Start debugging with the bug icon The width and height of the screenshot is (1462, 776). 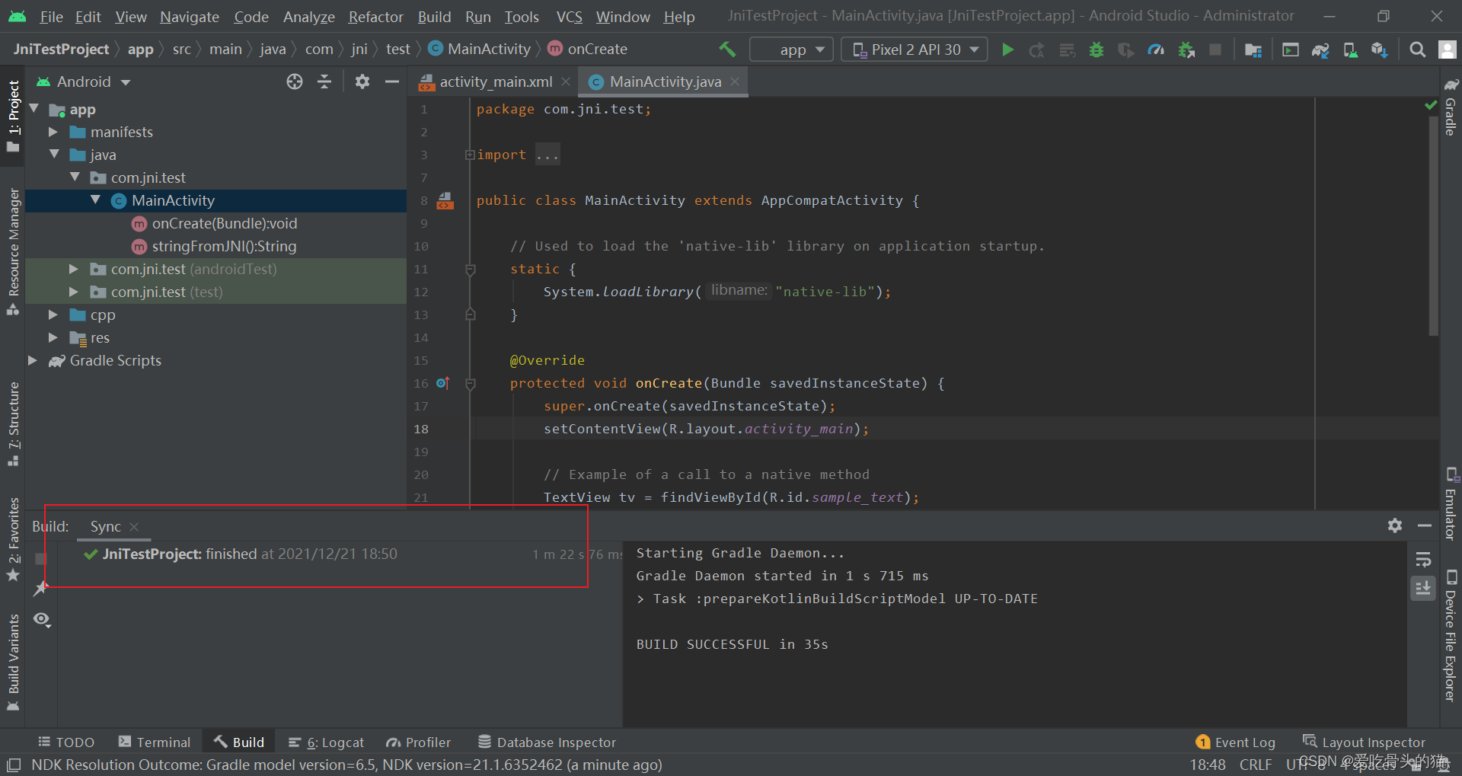coord(1096,49)
